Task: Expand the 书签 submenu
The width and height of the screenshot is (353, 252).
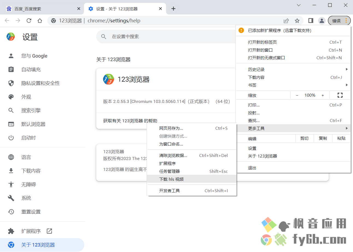Action: click(293, 85)
